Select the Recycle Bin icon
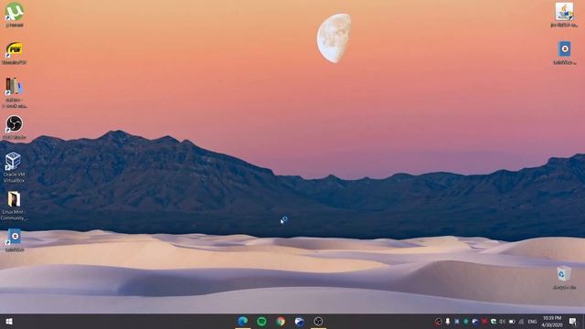This screenshot has height=329, width=585. 564,278
